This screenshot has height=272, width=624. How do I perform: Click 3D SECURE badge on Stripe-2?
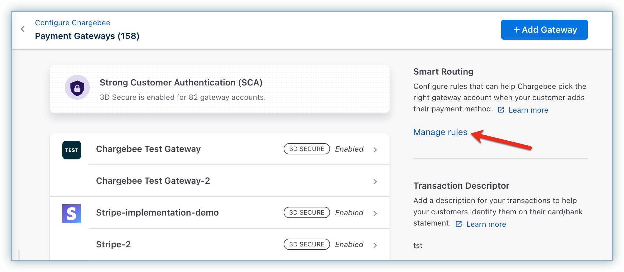click(x=307, y=245)
